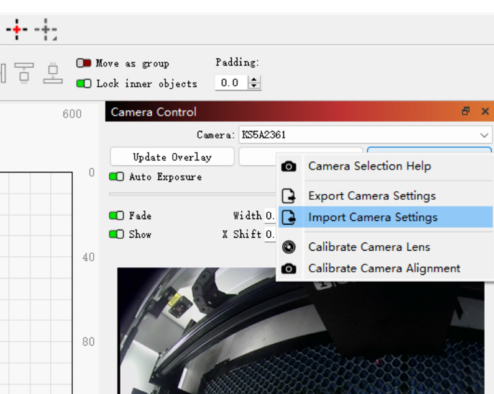494x394 pixels.
Task: Click the gray crosshair tool with corner arrow
Action: (x=46, y=29)
